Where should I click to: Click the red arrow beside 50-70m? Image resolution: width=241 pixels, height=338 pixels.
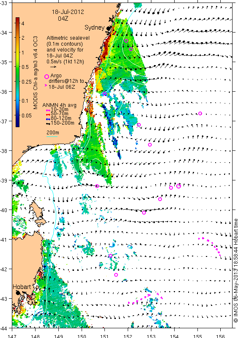point(48,114)
